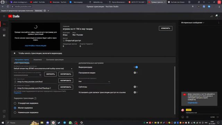Click СБРОСИТЬ to reset stream key
This screenshot has height=125, width=222.
[x=50, y=74]
